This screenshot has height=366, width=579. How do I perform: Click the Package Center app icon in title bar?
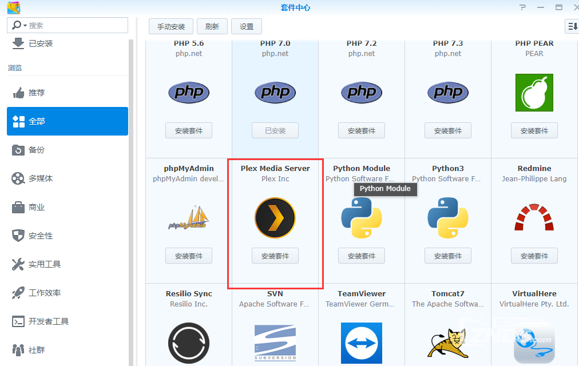pyautogui.click(x=14, y=7)
